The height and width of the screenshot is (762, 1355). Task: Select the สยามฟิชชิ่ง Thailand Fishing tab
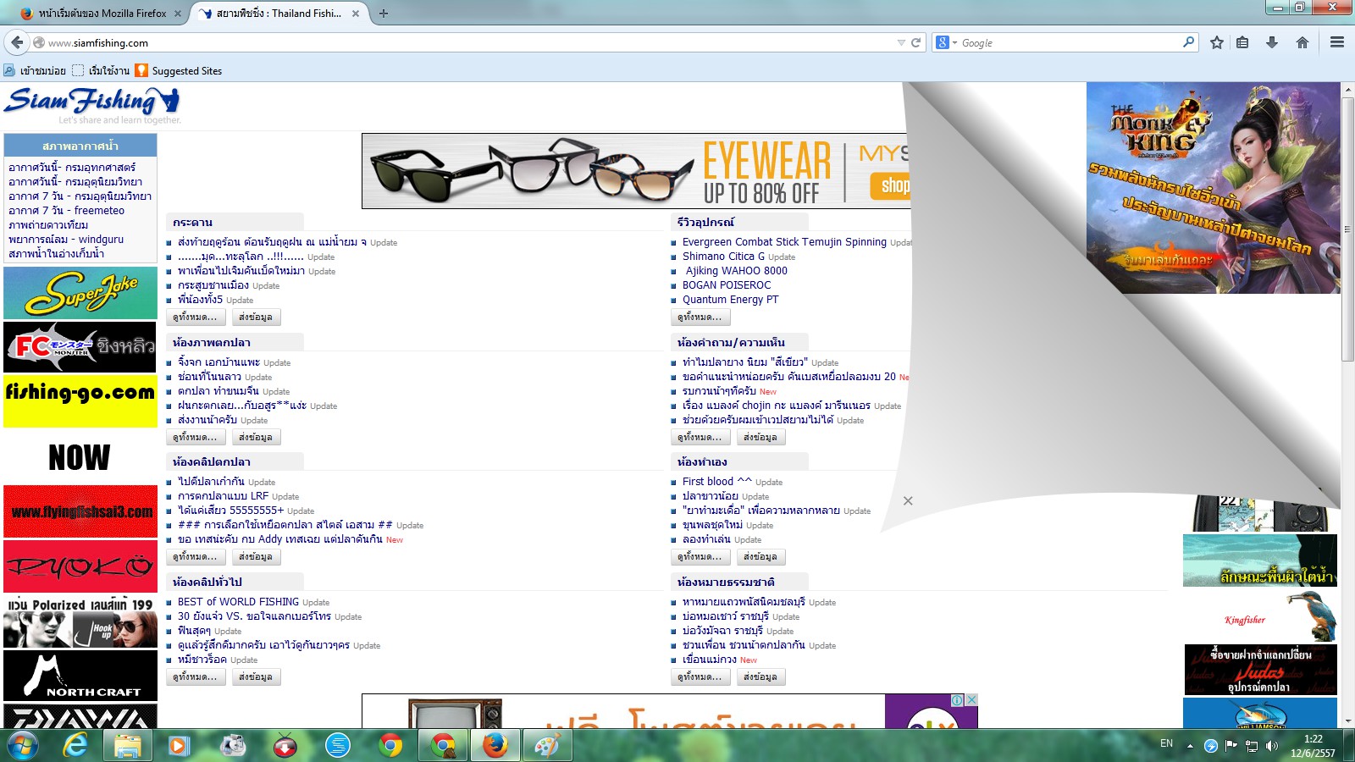(278, 14)
